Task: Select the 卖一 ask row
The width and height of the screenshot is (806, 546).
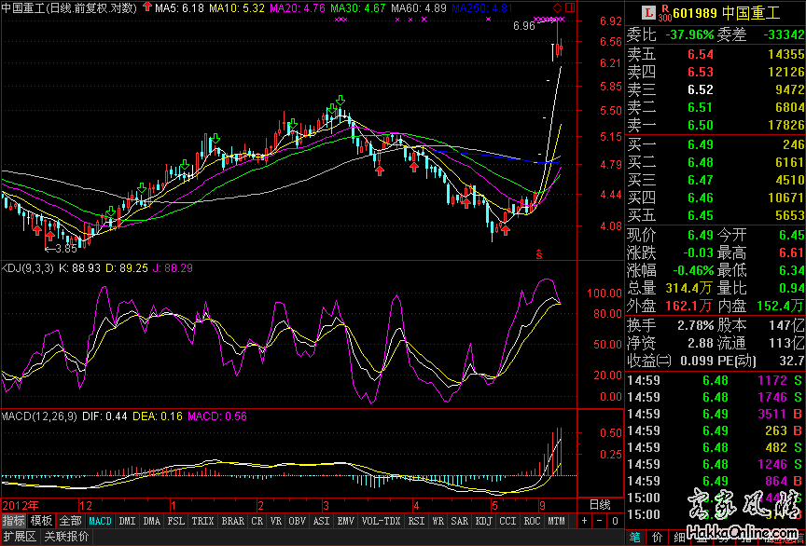Action: click(716, 125)
